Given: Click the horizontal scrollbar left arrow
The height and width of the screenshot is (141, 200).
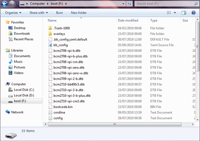Looking at the screenshot, I should [x=45, y=124].
